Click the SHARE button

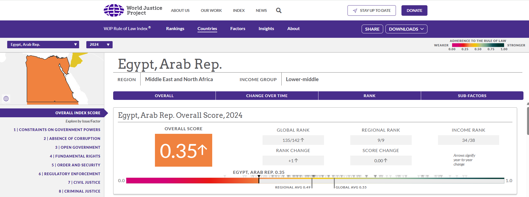point(372,29)
